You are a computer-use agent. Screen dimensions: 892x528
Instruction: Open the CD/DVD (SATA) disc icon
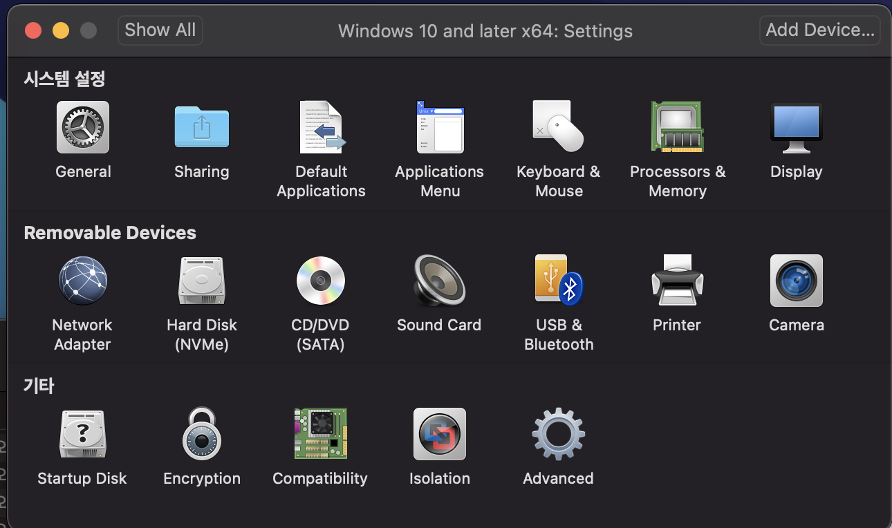[321, 281]
